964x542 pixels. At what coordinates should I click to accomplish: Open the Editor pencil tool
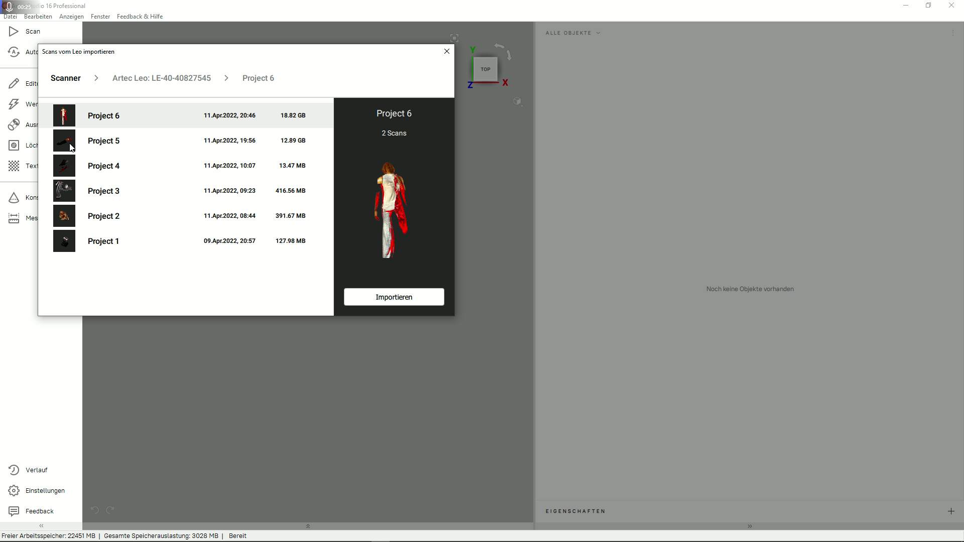click(14, 83)
